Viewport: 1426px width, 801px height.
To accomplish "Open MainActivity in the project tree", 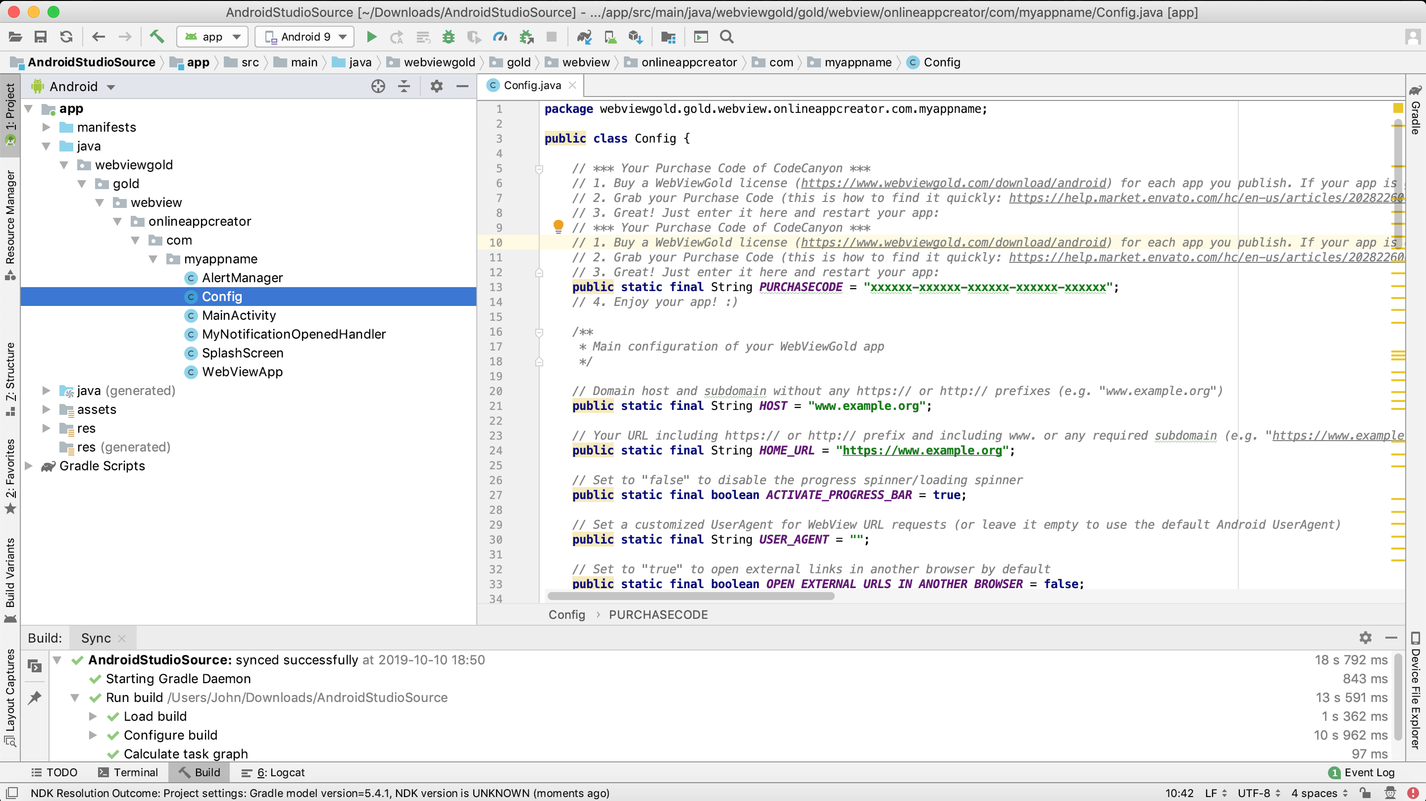I will [x=239, y=315].
